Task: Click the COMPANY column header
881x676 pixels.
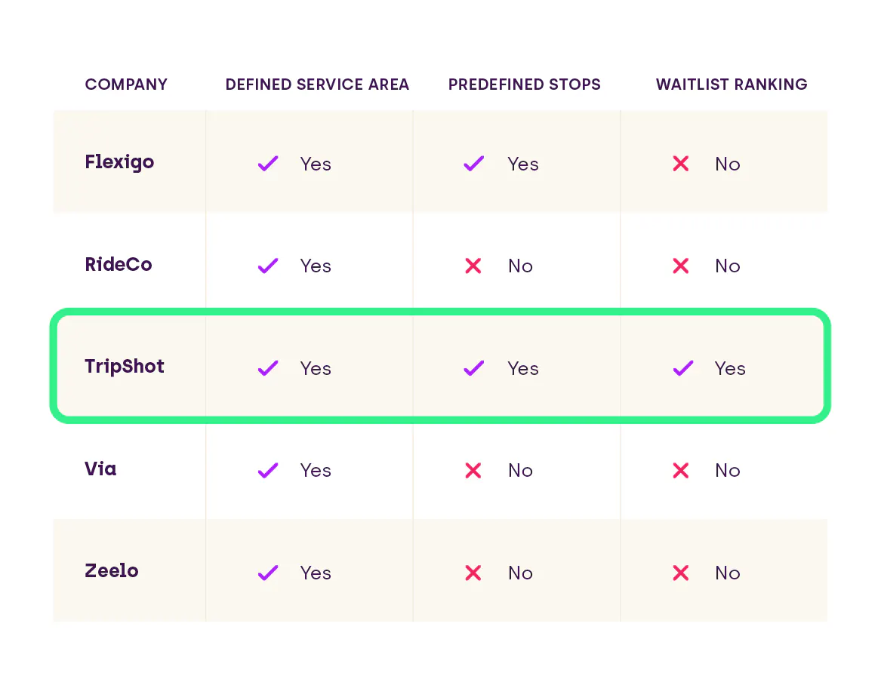Action: click(x=126, y=84)
